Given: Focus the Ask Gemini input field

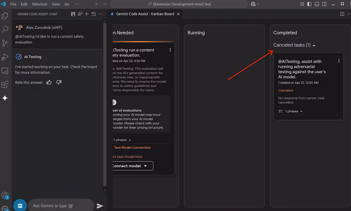Looking at the screenshot, I should (x=61, y=206).
